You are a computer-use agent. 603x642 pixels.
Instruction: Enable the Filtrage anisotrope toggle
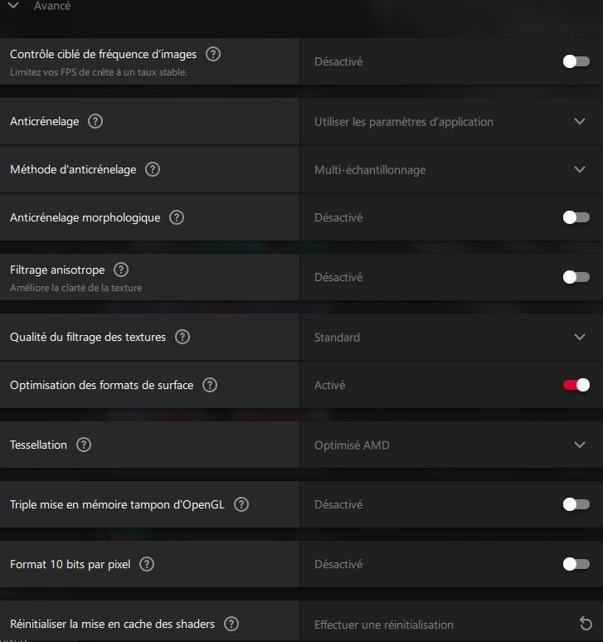tap(576, 277)
